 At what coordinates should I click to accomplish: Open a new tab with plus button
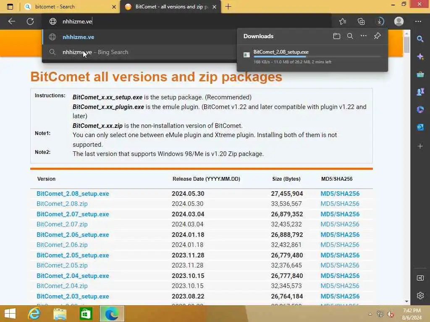[x=228, y=7]
